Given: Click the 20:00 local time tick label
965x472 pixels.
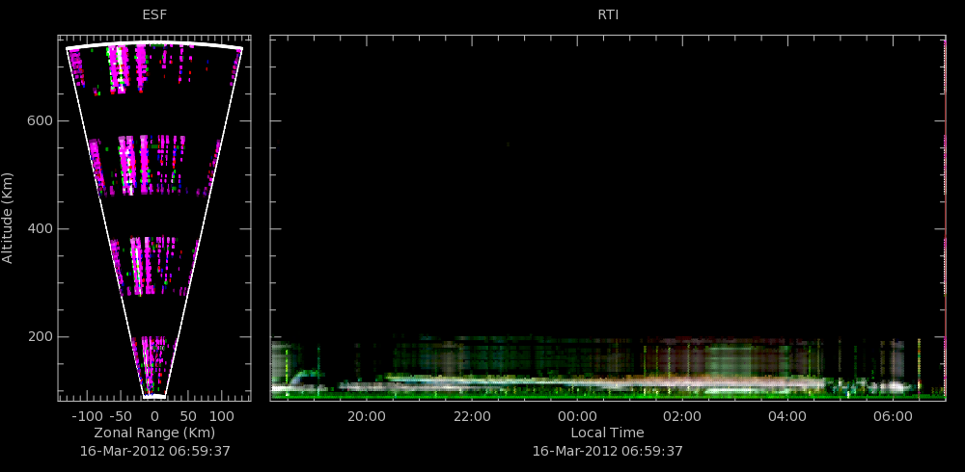Looking at the screenshot, I should 366,416.
